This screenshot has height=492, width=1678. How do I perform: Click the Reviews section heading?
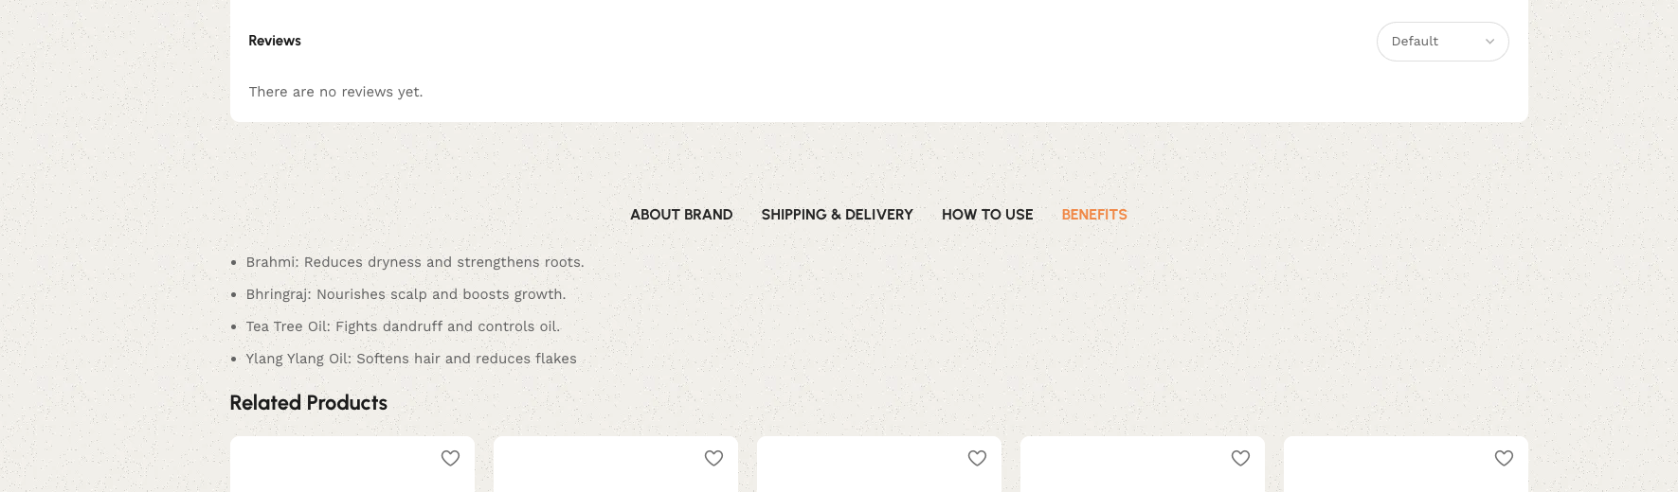275,41
